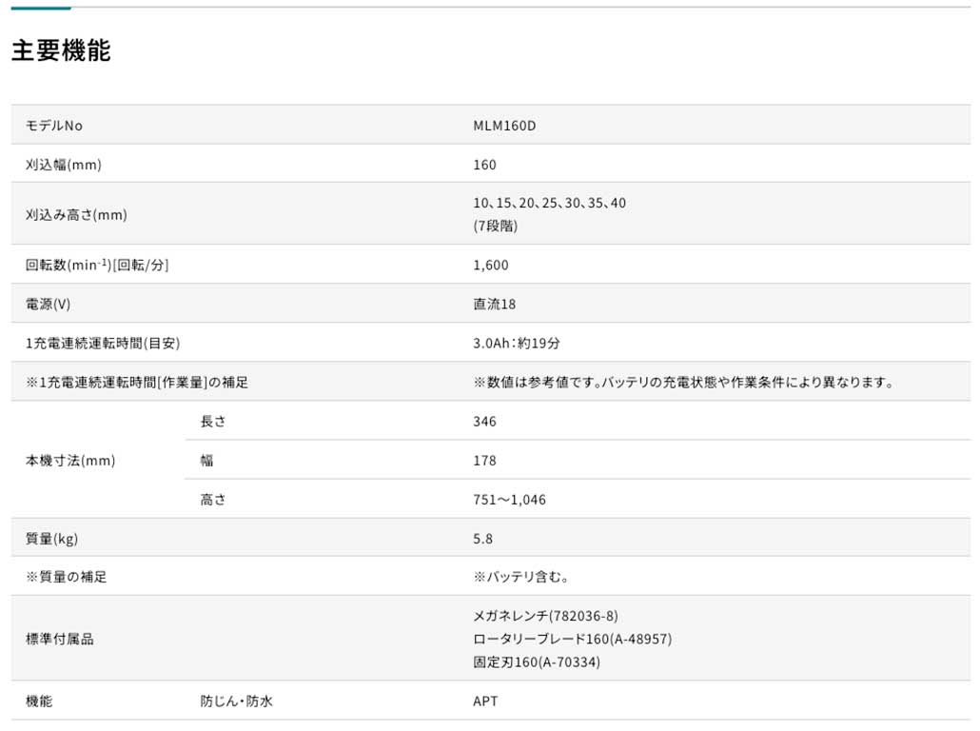Click the accessory 固定刃160(A-70334)

click(x=537, y=662)
